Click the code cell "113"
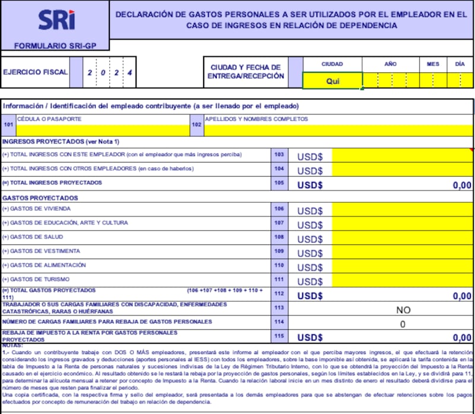Image resolution: width=475 pixels, height=414 pixels. pos(279,308)
